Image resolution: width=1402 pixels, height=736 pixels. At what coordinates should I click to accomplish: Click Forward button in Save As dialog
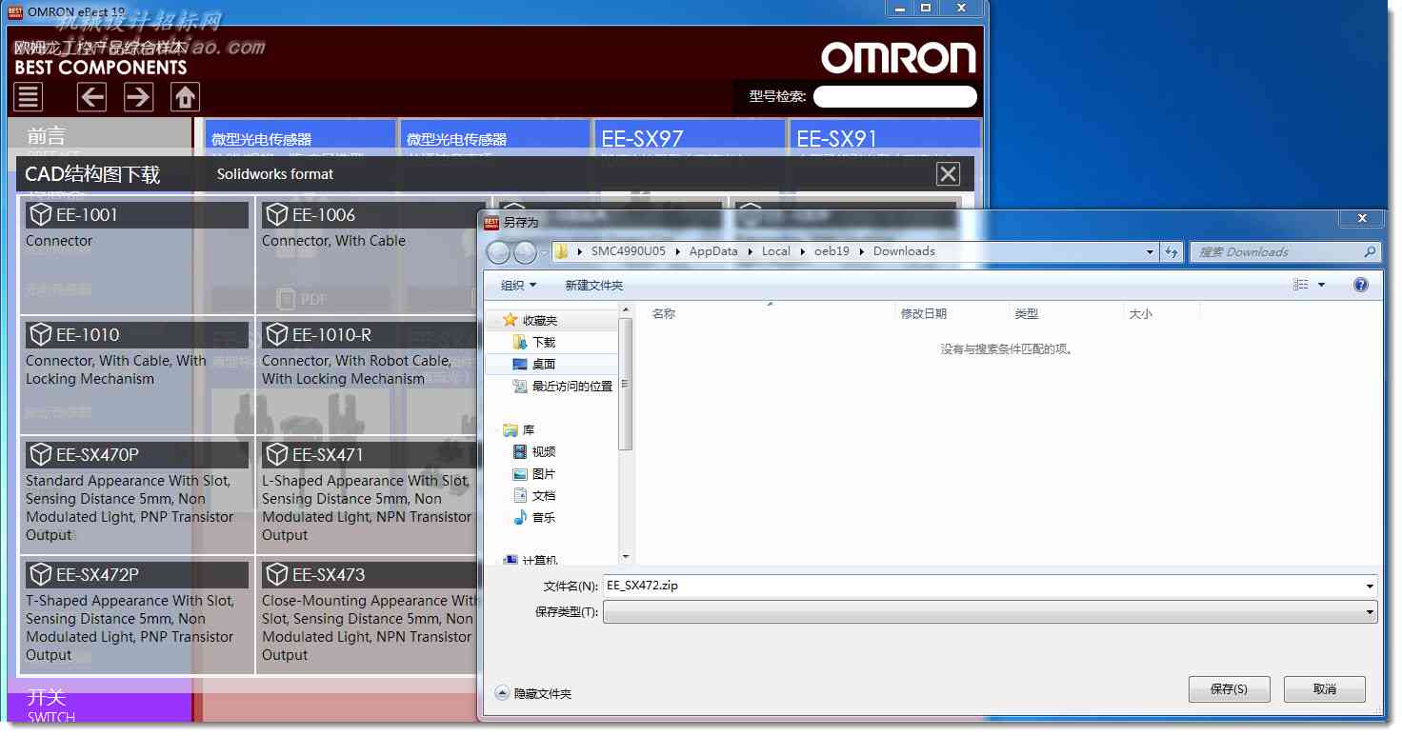(525, 251)
